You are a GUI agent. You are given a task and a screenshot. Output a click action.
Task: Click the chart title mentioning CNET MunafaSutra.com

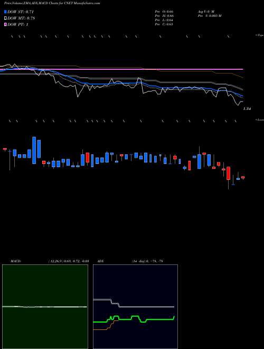(52, 3)
